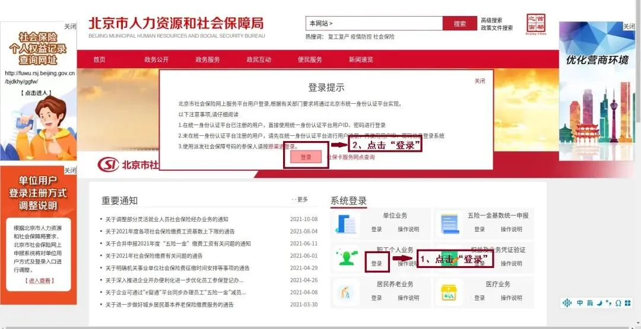Close the right 优化营商环境 ad

[x=629, y=27]
